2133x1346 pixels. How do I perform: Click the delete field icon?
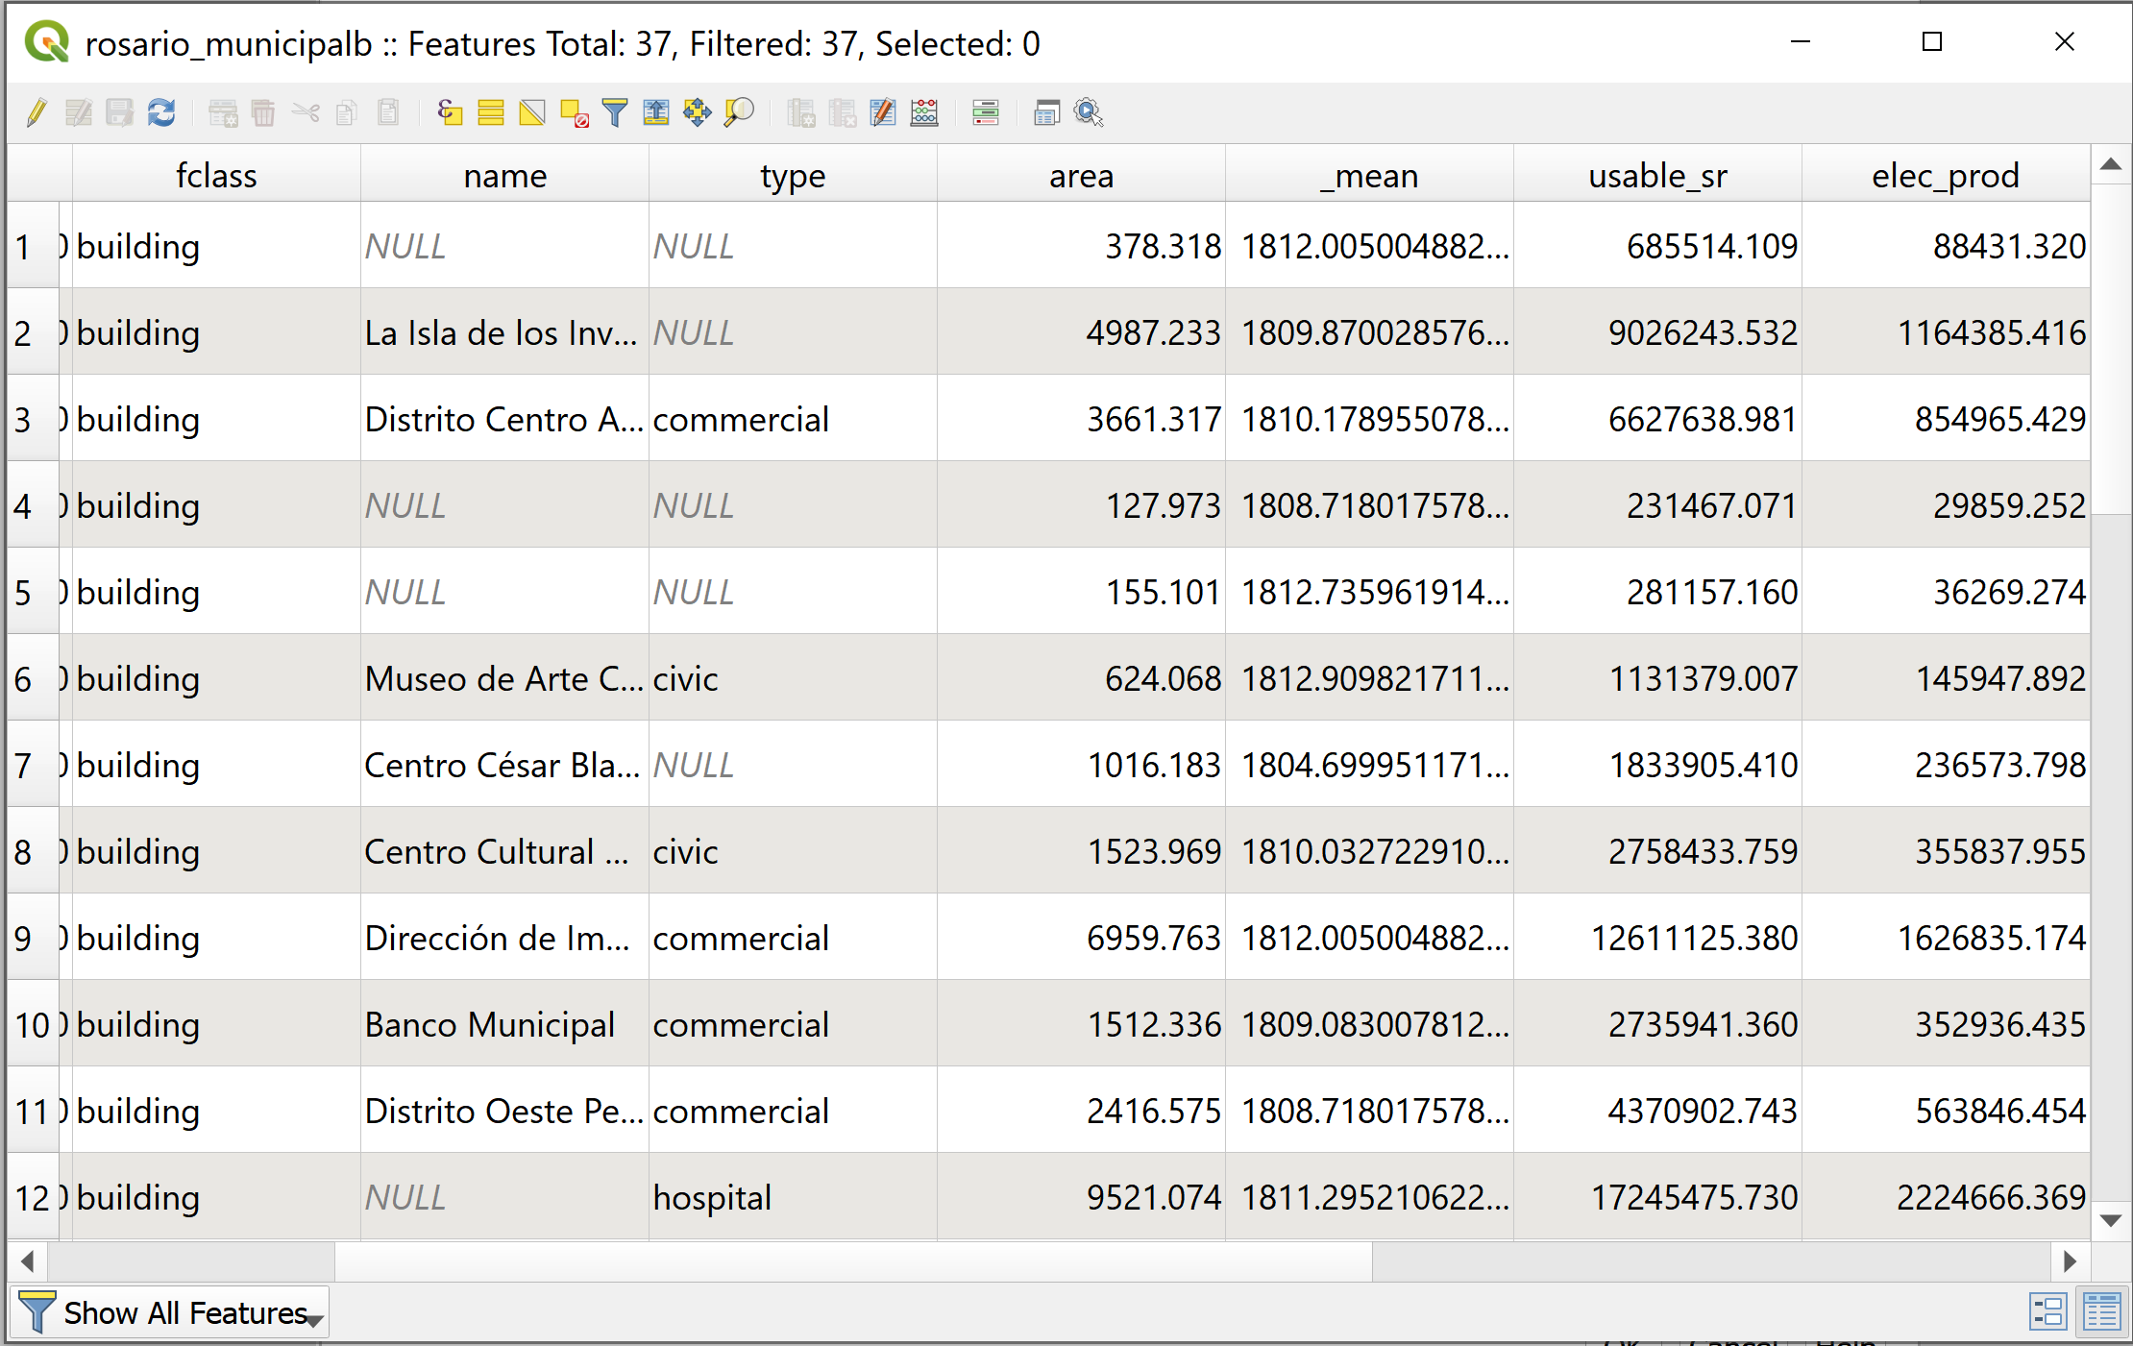(843, 113)
